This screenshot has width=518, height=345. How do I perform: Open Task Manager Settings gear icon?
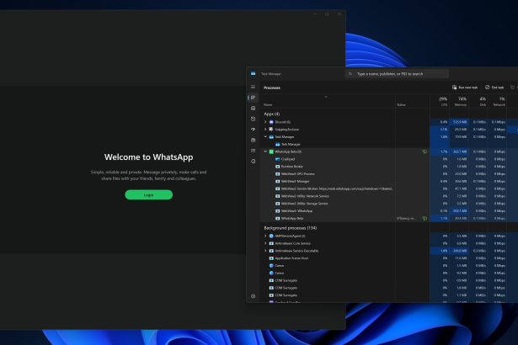(253, 296)
